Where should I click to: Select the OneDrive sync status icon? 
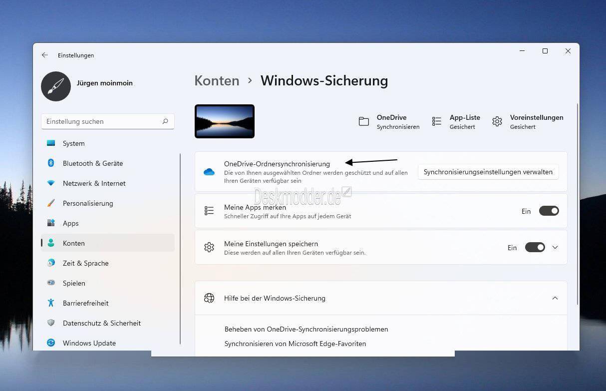(x=363, y=121)
